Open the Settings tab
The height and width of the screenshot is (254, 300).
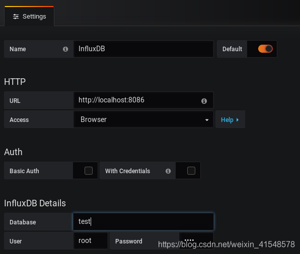click(29, 17)
